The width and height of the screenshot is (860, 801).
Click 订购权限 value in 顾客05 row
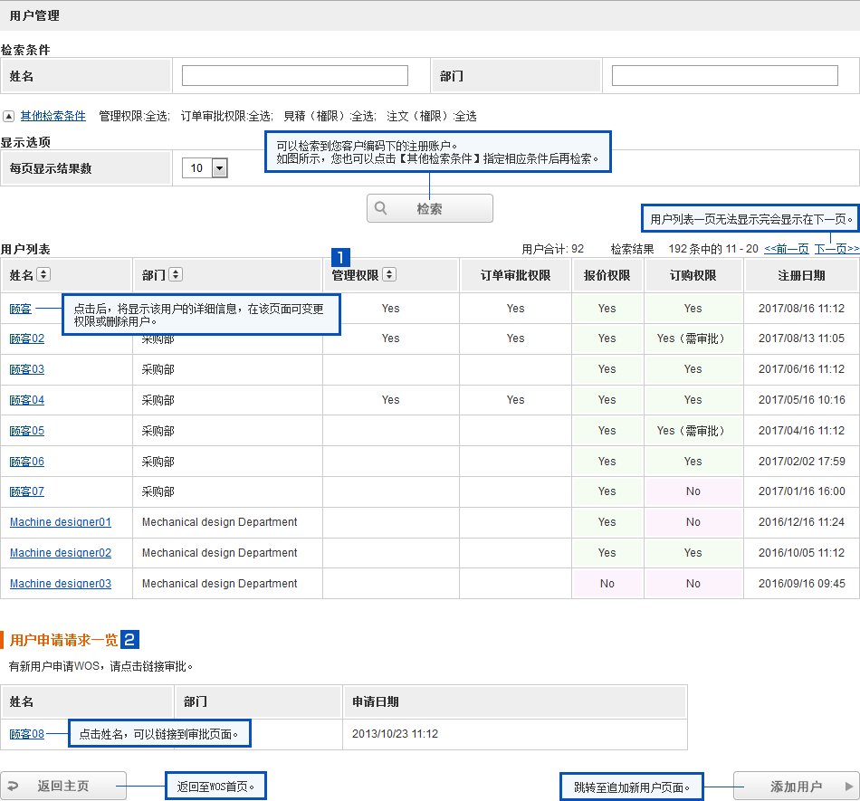point(691,431)
